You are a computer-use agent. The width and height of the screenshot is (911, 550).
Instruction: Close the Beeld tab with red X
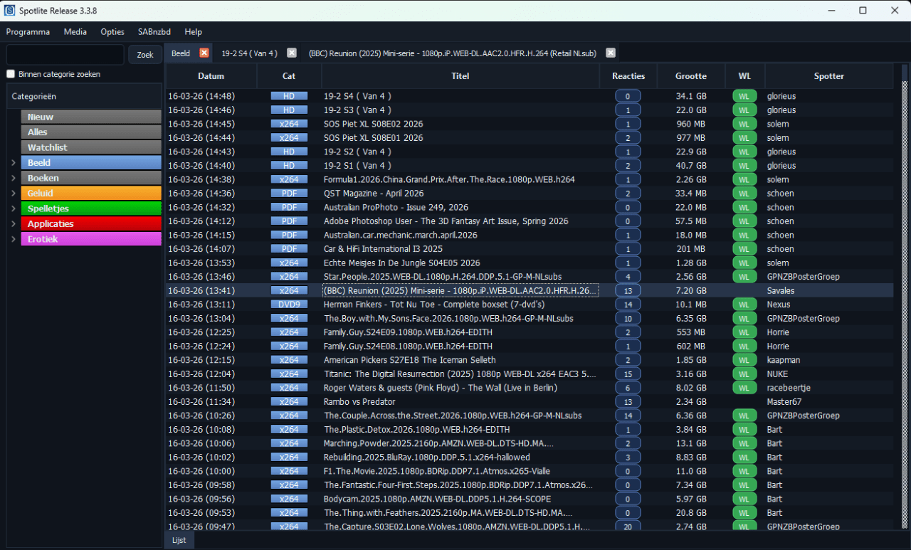(204, 53)
